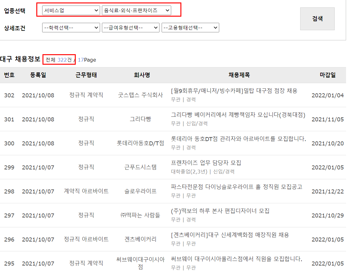
Task: Click company name 써브웨이대구이시아점
Action: pyautogui.click(x=140, y=263)
